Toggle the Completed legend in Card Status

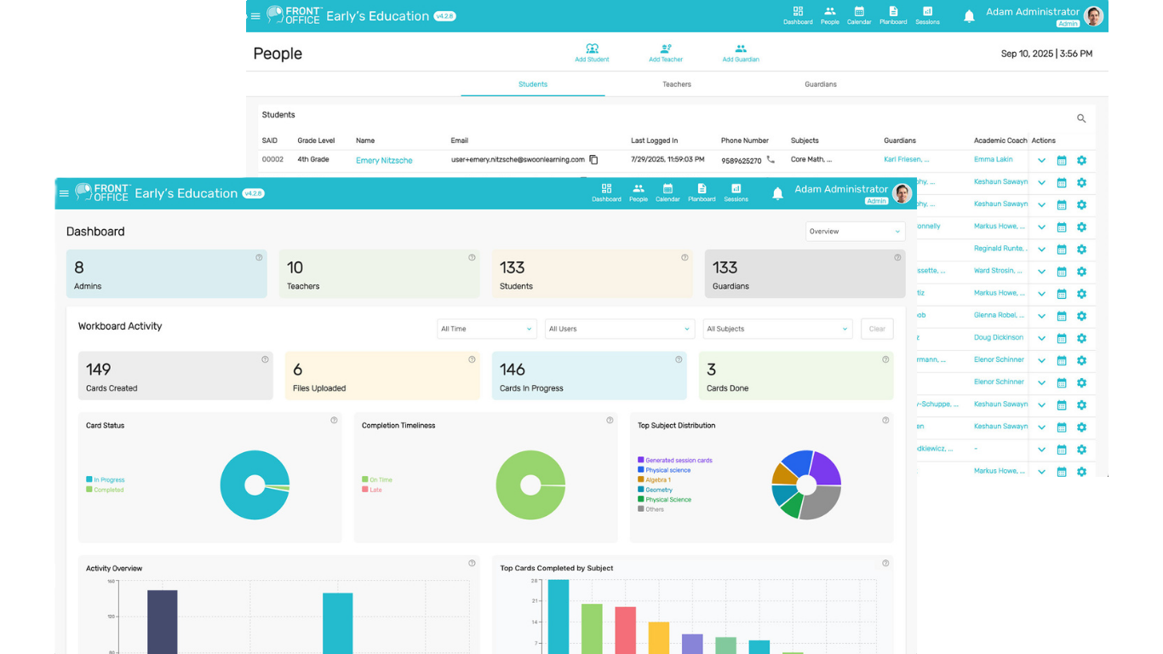104,490
